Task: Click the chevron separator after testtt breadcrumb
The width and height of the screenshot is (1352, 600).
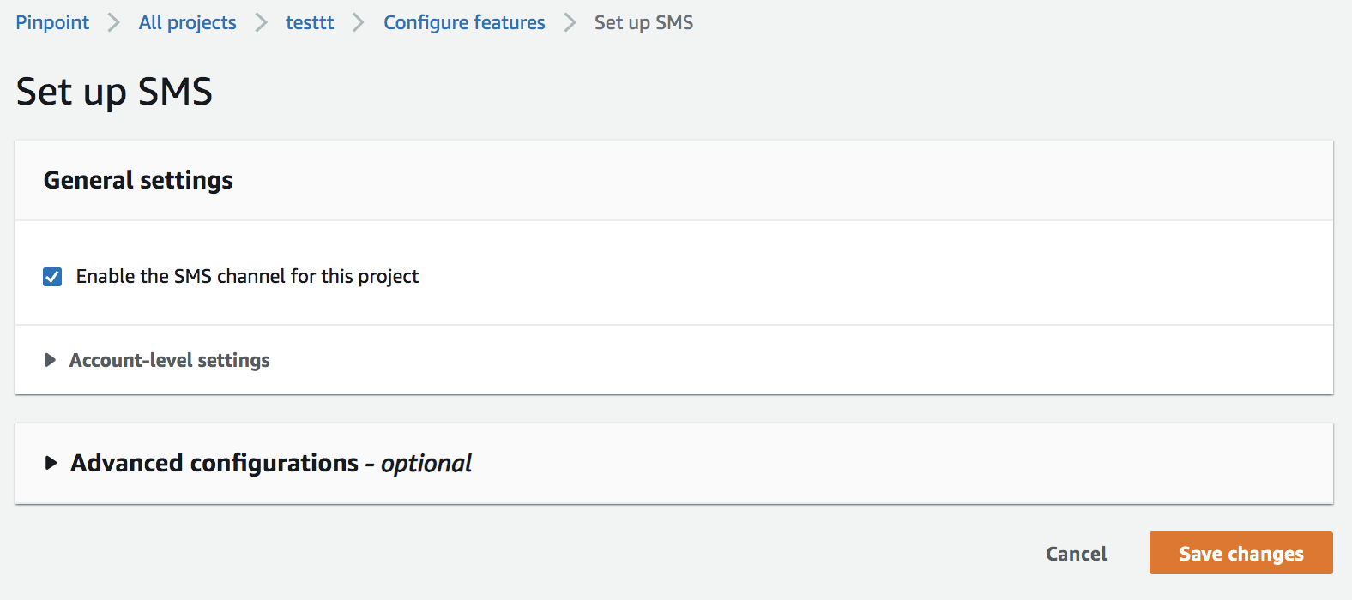Action: 359,23
